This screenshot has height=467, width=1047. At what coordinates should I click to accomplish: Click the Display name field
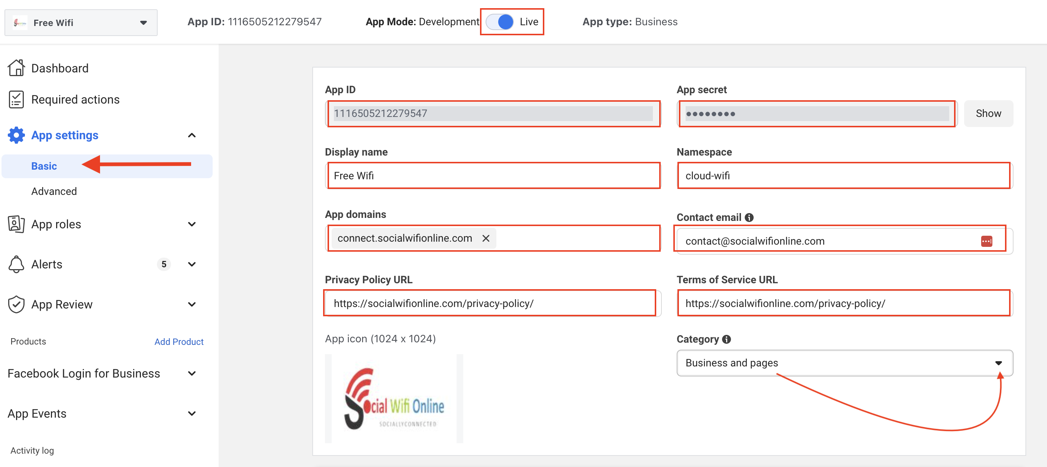click(x=493, y=176)
